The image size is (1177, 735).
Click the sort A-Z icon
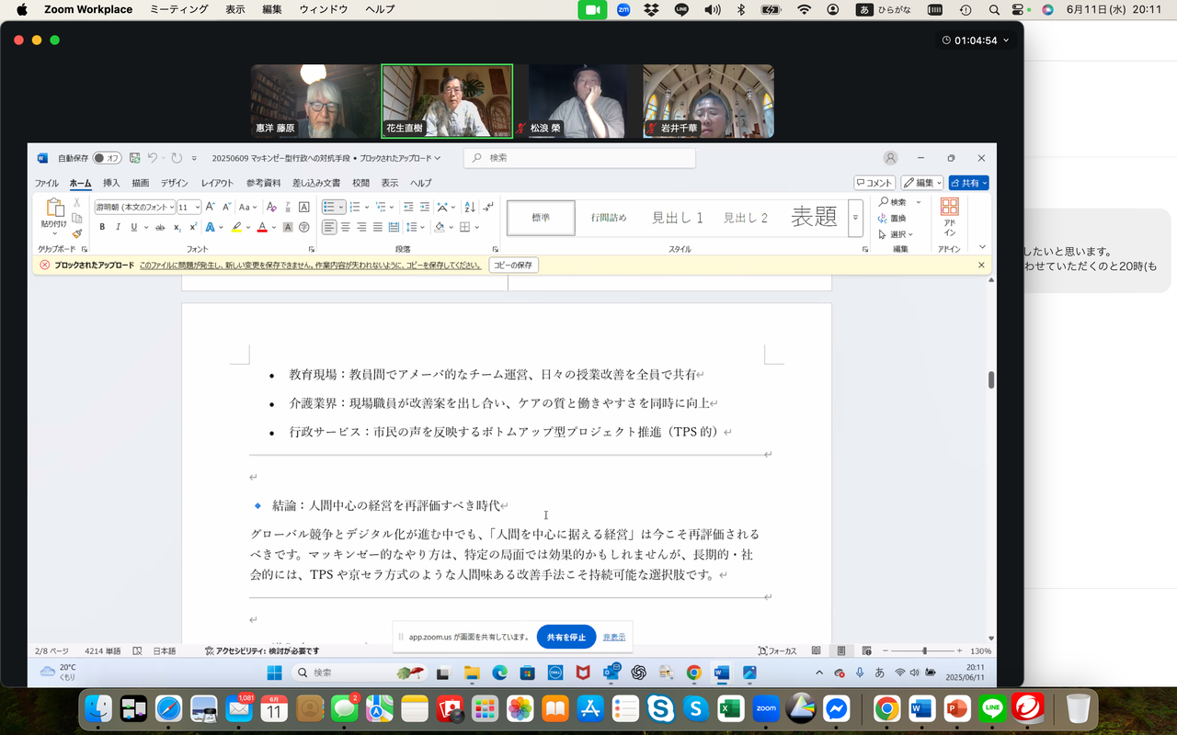coord(470,207)
